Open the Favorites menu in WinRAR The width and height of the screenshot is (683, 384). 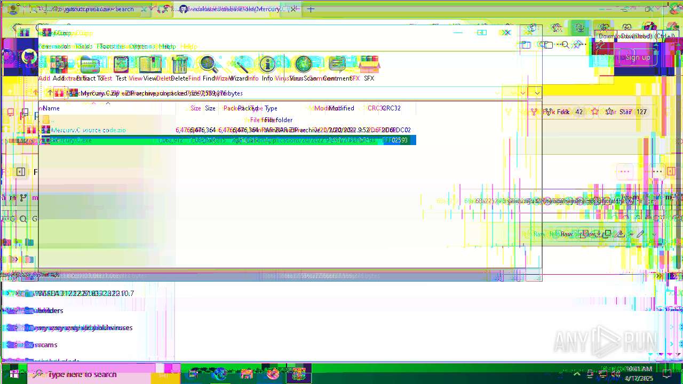[x=112, y=46]
